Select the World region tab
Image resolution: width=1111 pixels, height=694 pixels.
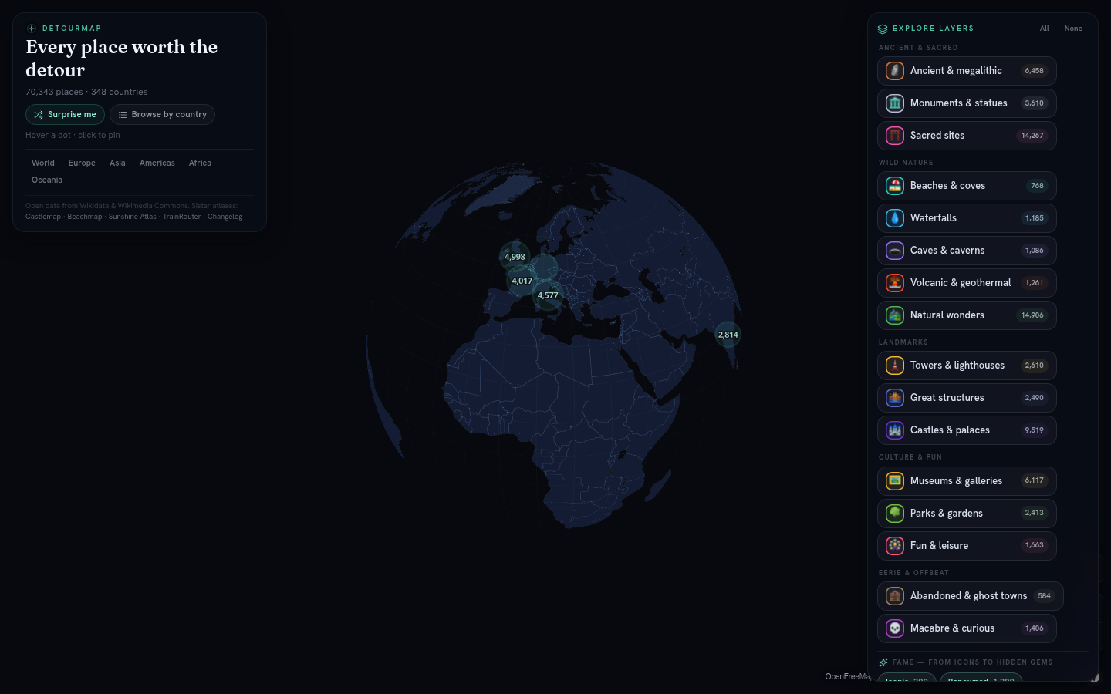point(43,163)
